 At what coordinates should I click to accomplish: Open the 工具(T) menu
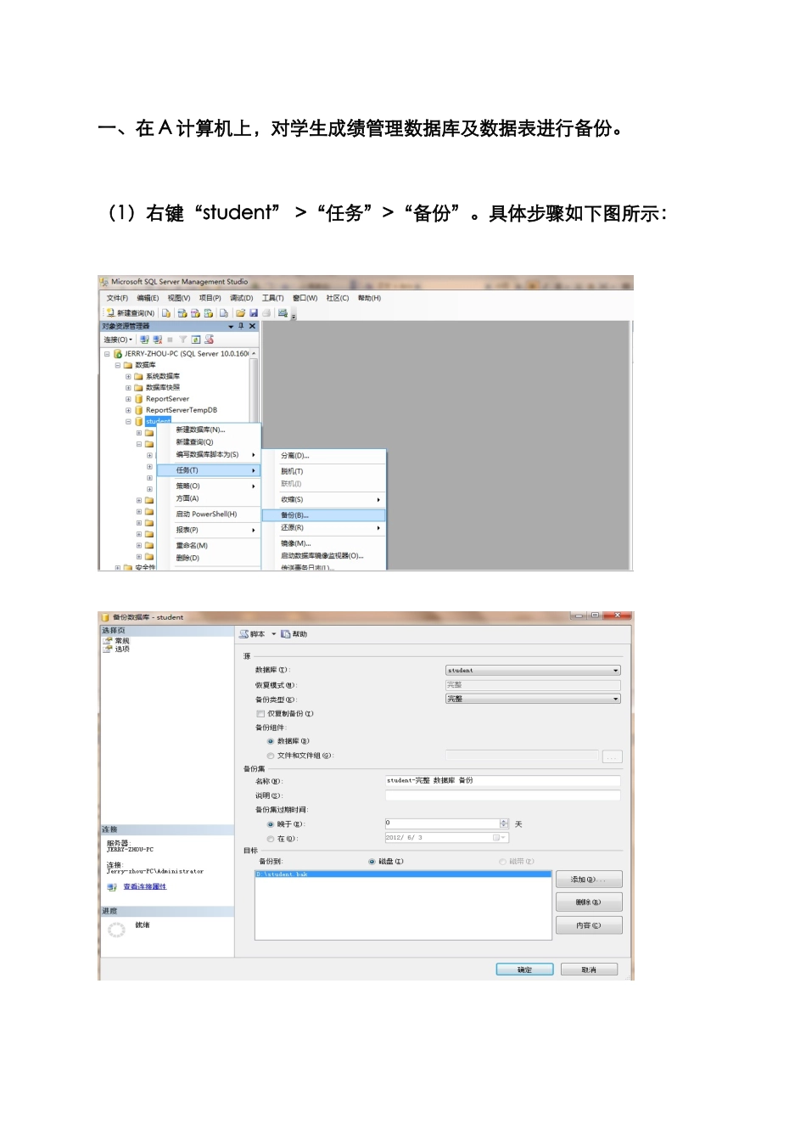coord(273,298)
